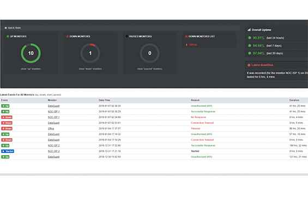The width and height of the screenshot is (308, 202).
Task: Open NOC ISP 1 link in No Response row
Action: (x=53, y=117)
